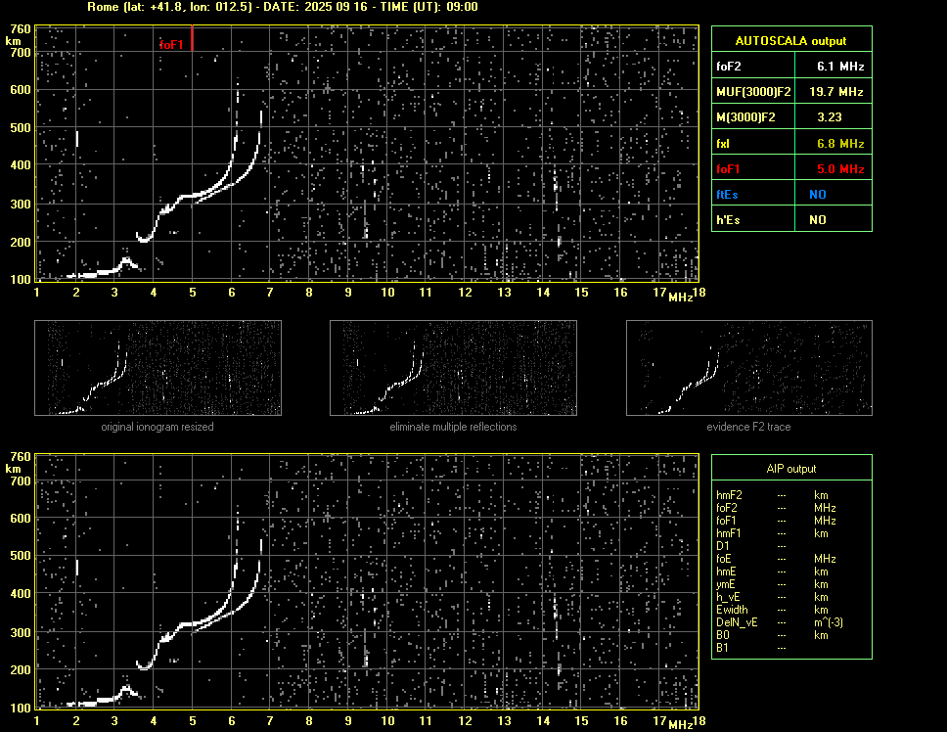
Task: Select the red foF1 value 5.0 MHz
Action: coord(840,169)
